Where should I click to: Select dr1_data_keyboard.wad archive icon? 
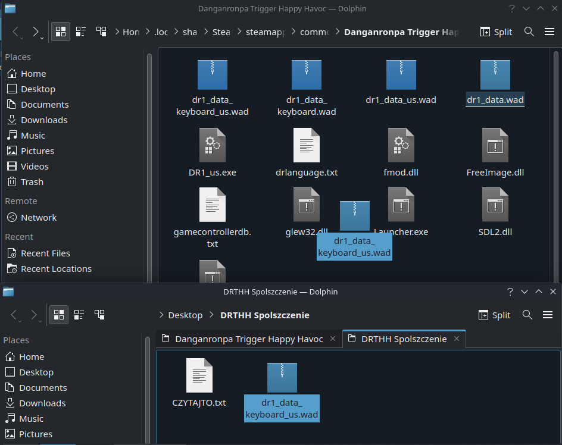[x=307, y=75]
